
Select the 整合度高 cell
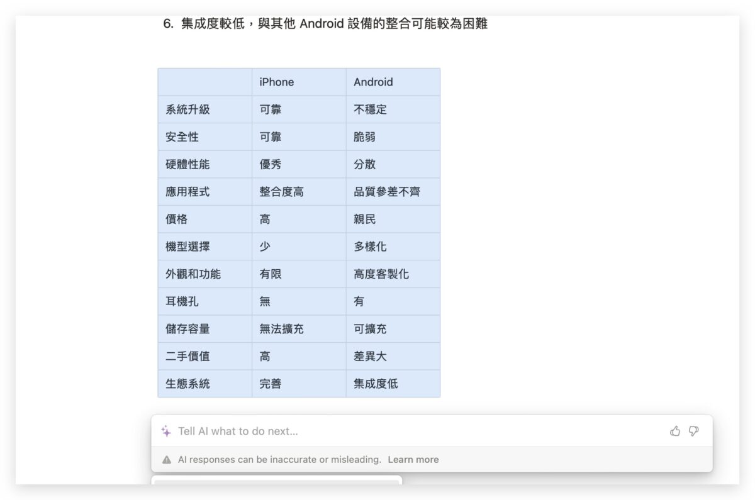click(299, 192)
